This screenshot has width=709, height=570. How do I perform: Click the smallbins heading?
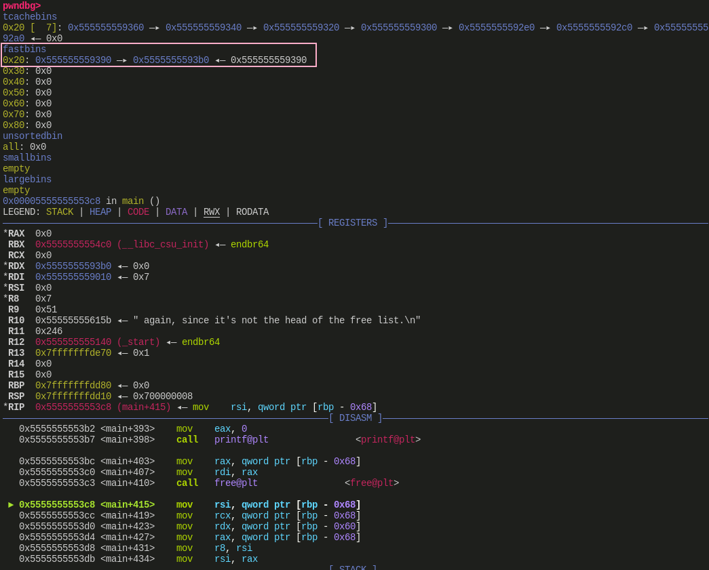click(27, 158)
